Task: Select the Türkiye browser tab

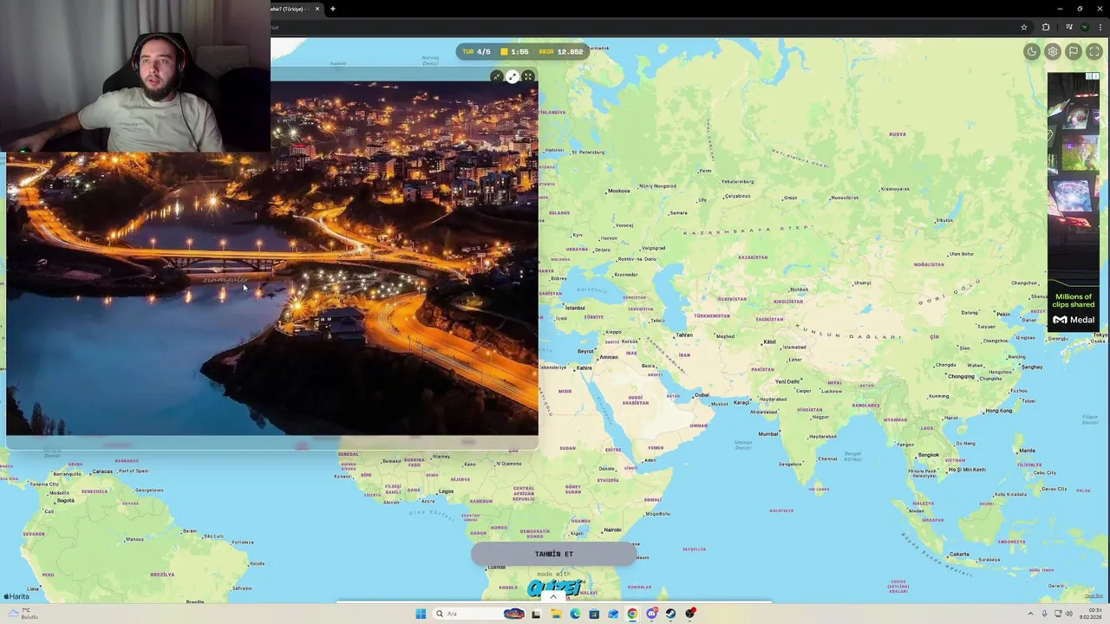Action: tap(291, 9)
